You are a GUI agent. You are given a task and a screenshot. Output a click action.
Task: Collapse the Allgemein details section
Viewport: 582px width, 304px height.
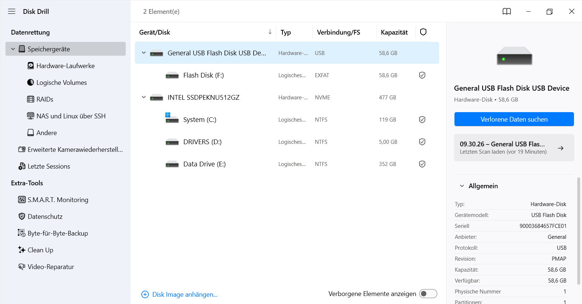point(462,186)
